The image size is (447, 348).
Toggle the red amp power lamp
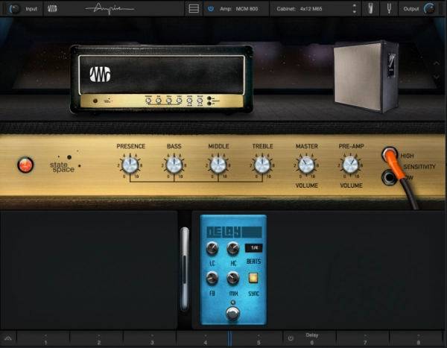tap(25, 165)
